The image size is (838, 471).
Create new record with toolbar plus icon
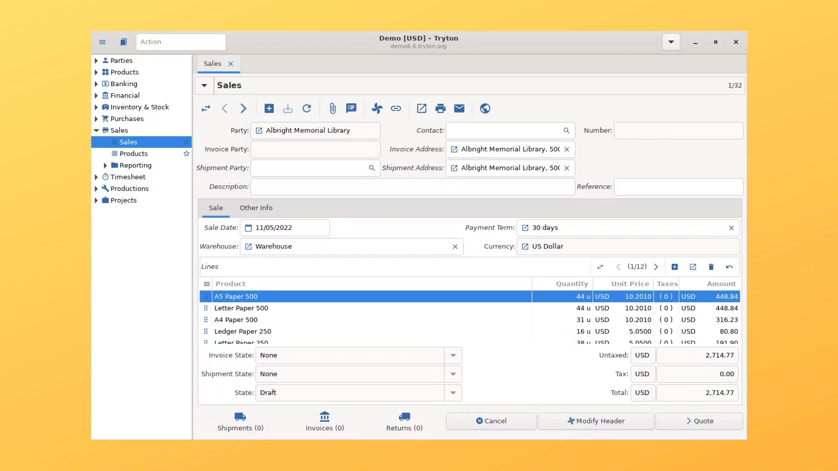[269, 108]
